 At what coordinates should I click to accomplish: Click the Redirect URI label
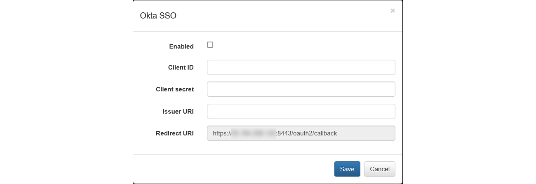pos(174,133)
